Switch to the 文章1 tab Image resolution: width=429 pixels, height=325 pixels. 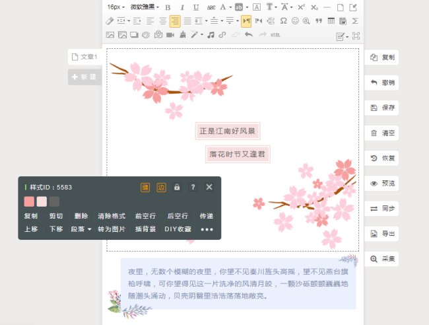[85, 57]
